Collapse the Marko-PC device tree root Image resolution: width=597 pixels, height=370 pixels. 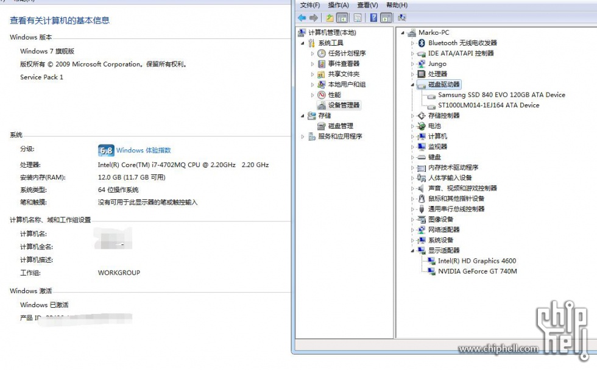point(403,33)
